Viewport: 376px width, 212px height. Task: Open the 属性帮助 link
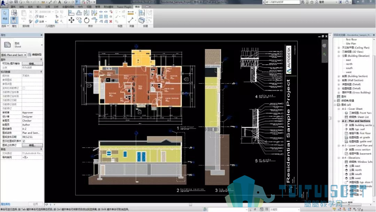[6, 204]
